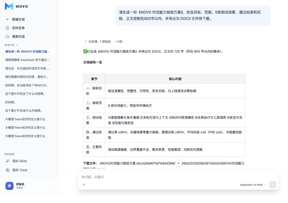Click the 下载文件 label

[x=90, y=163]
